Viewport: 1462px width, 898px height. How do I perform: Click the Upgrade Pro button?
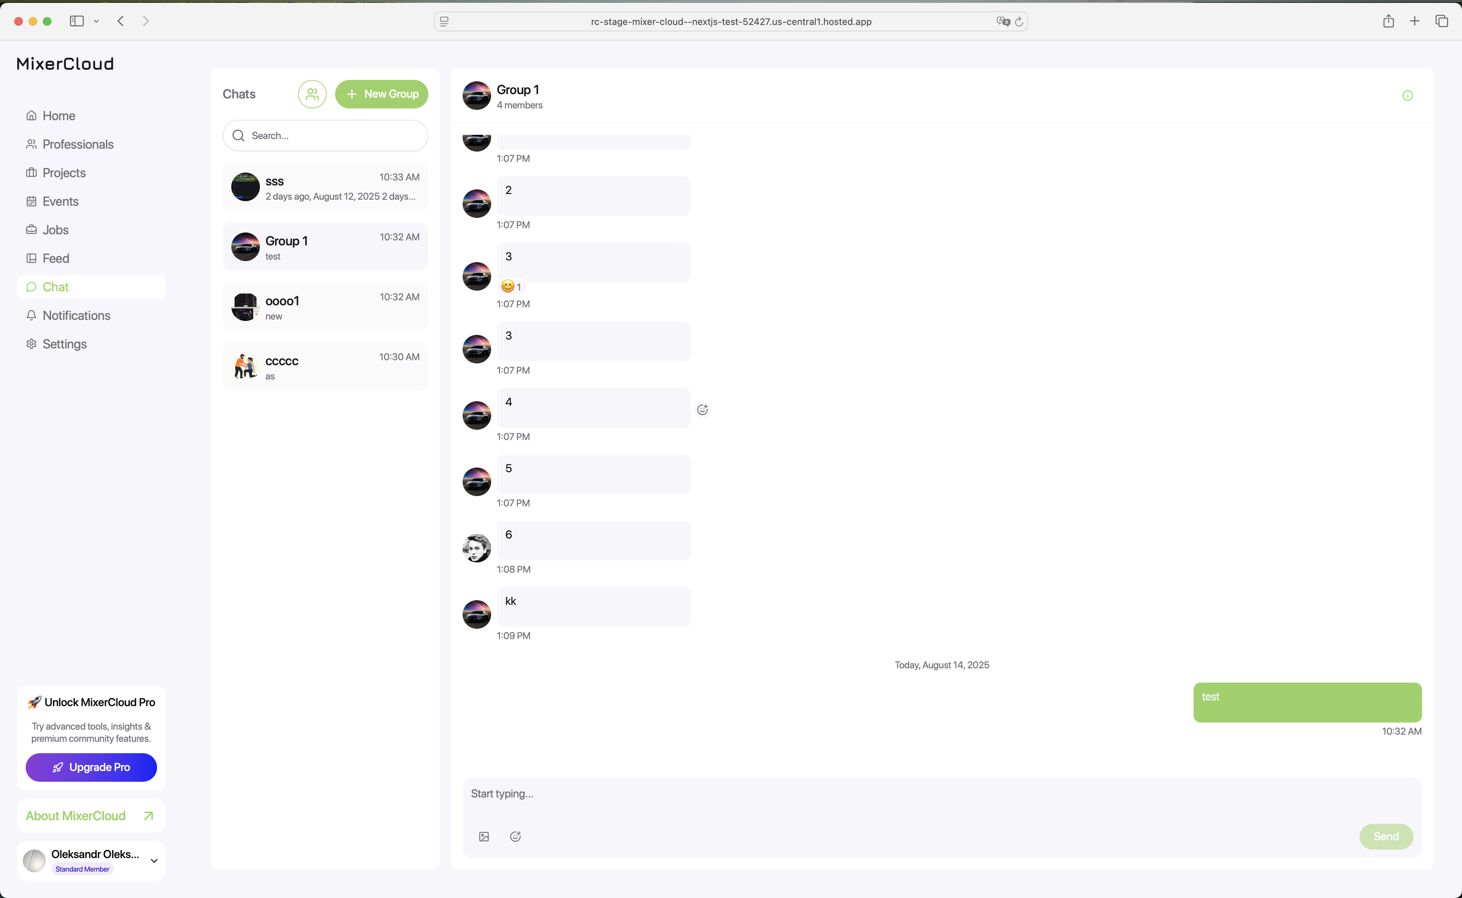pos(91,767)
